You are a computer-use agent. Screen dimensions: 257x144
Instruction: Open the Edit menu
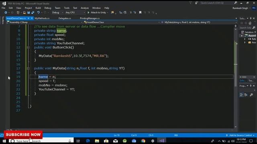point(11,8)
